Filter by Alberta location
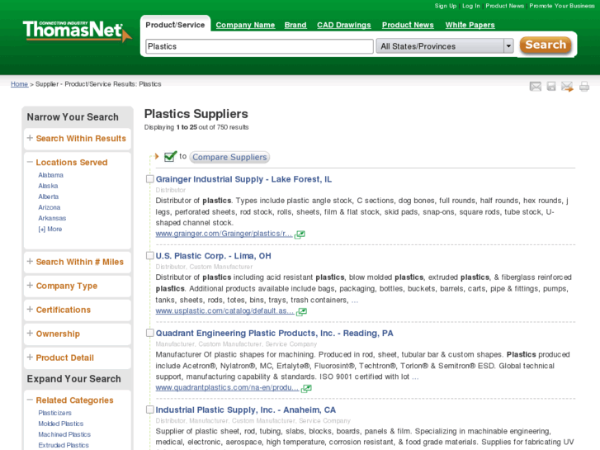600x450 pixels. coord(49,197)
